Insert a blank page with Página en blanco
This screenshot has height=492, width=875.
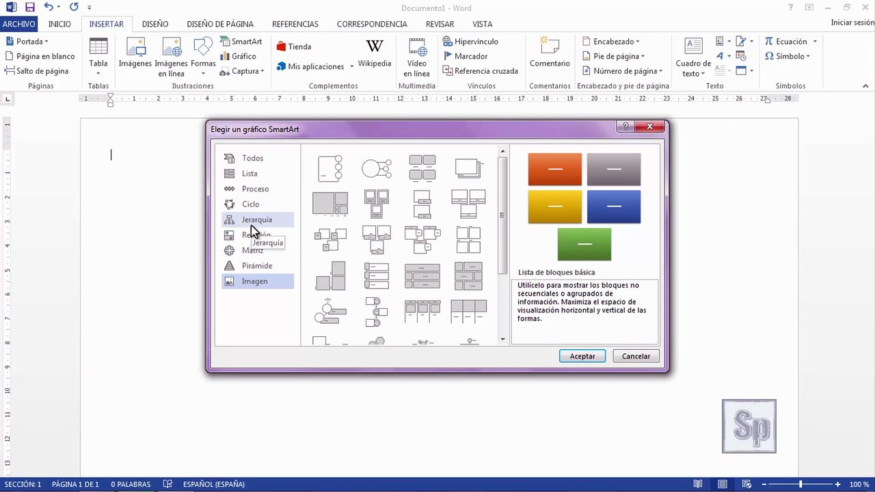pyautogui.click(x=40, y=56)
